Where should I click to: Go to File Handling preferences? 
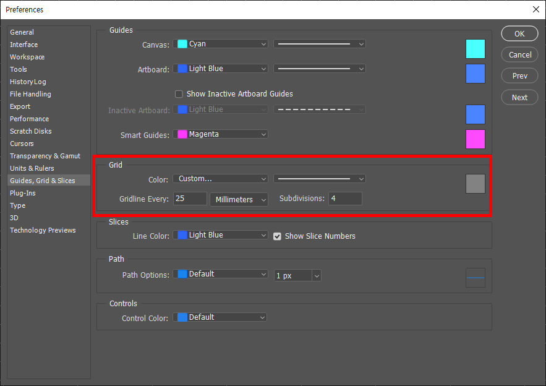coord(30,94)
